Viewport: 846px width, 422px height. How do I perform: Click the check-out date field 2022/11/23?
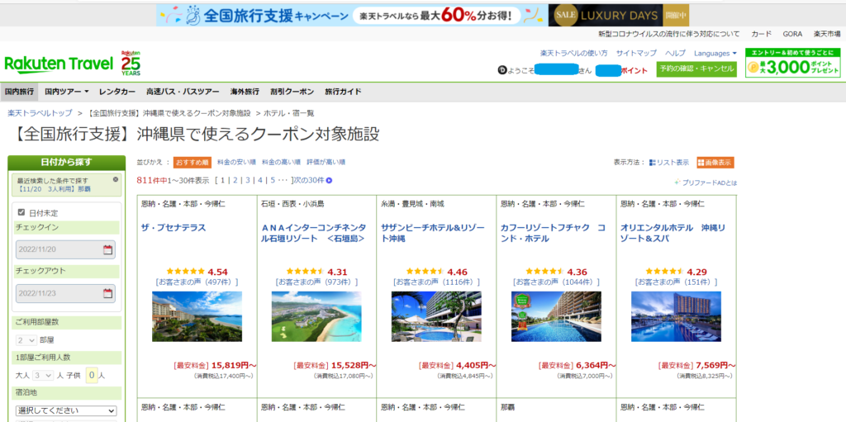[65, 293]
